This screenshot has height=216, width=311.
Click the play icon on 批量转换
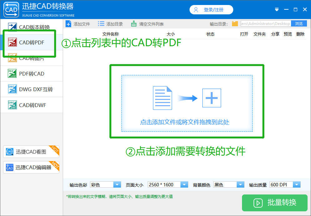(258, 203)
